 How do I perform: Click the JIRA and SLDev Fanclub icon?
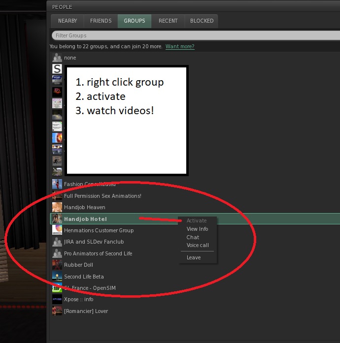57,242
